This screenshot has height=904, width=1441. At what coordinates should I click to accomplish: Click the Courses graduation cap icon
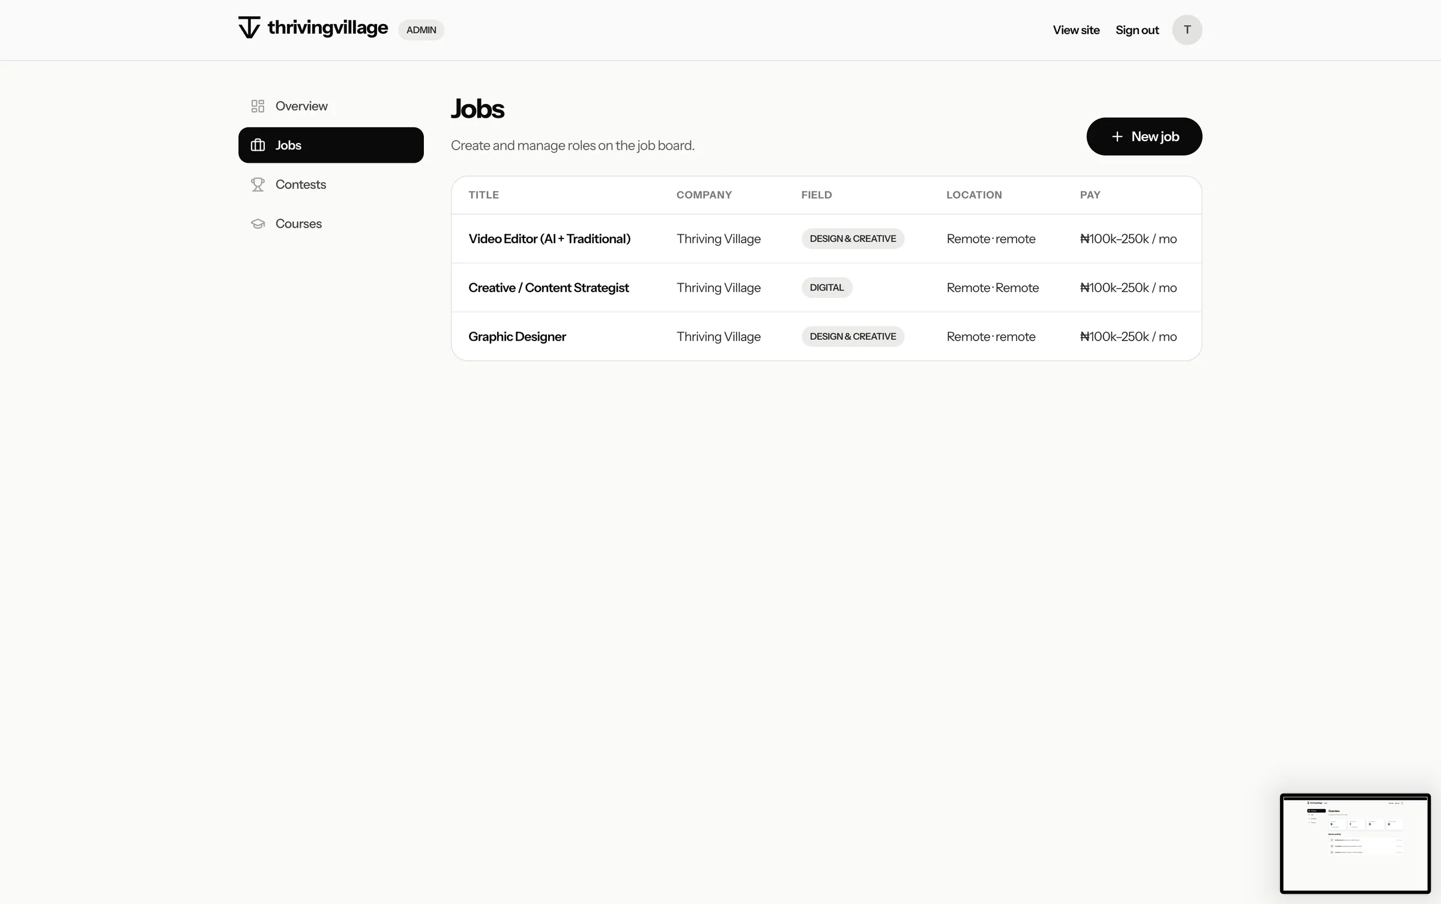[x=258, y=223]
